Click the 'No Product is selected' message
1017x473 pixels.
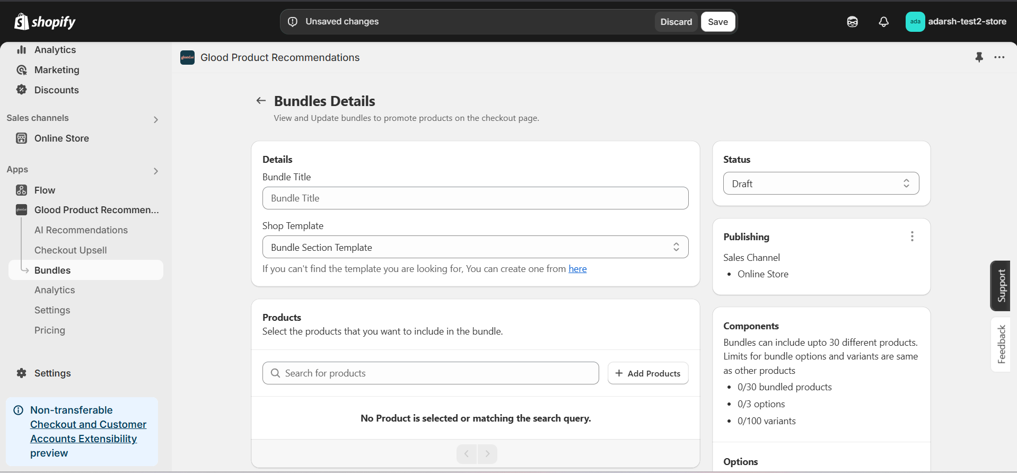[x=476, y=418]
